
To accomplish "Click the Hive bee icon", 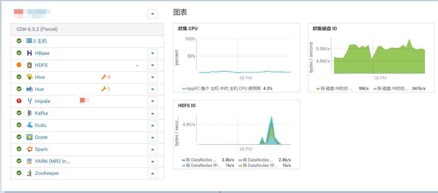I will click(30, 77).
